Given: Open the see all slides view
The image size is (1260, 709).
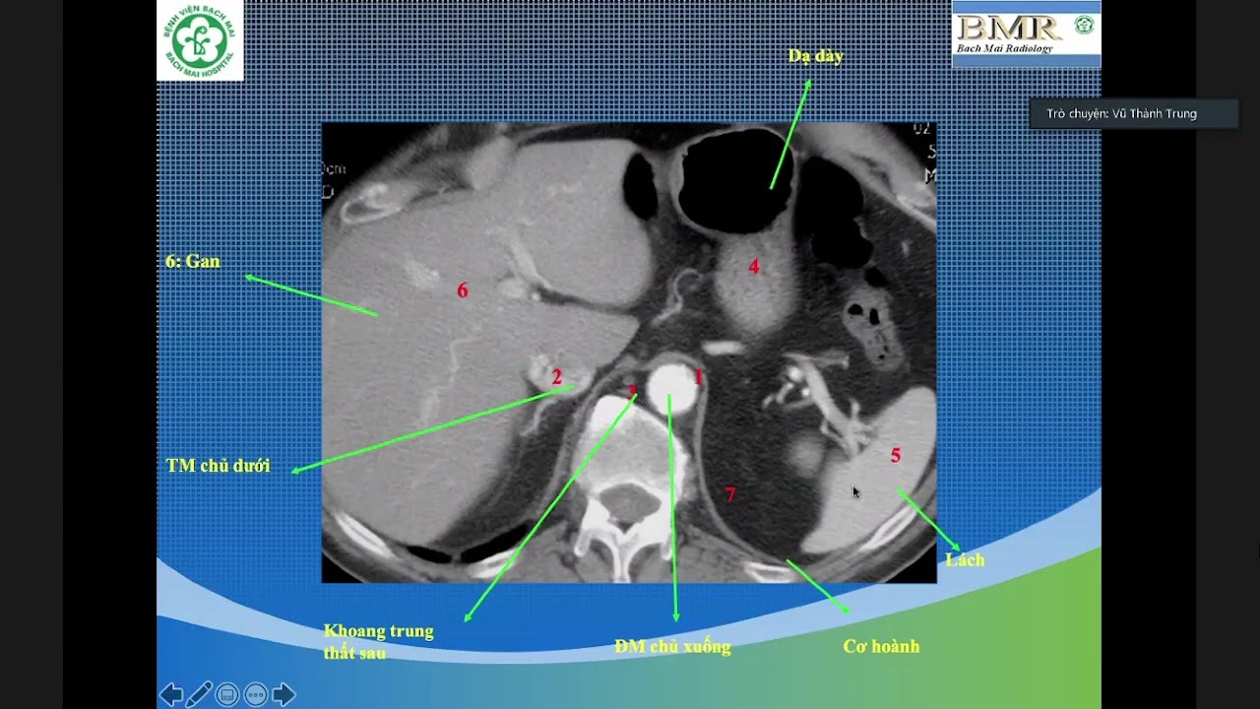Looking at the screenshot, I should click(227, 694).
